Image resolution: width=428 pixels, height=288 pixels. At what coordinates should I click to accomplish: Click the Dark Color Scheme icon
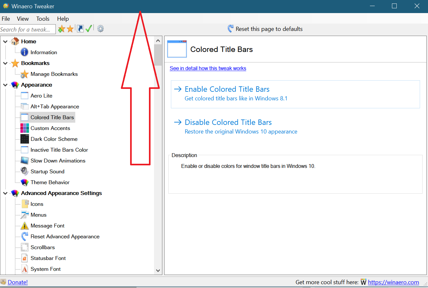[25, 139]
